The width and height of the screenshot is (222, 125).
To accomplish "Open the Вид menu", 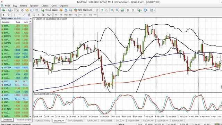I will coord(15,6).
